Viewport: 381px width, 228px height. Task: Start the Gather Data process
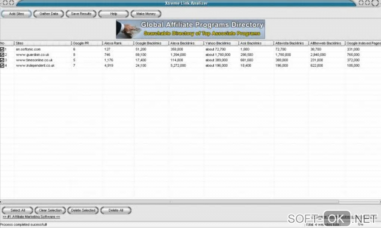[49, 14]
